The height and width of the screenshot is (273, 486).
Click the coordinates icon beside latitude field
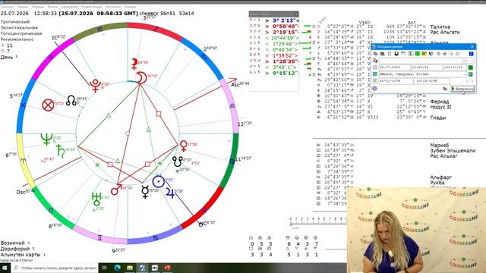[375, 81]
